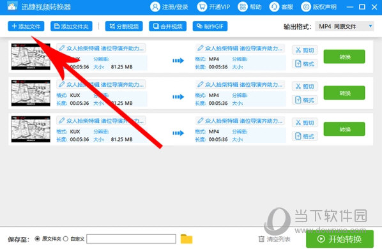382x249 pixels.
Task: Click 剪切 (Cut) for the second video
Action: coord(305,86)
